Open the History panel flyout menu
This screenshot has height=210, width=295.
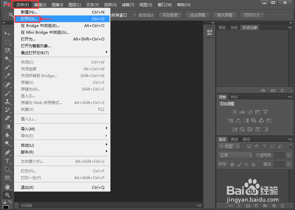[x=290, y=27]
